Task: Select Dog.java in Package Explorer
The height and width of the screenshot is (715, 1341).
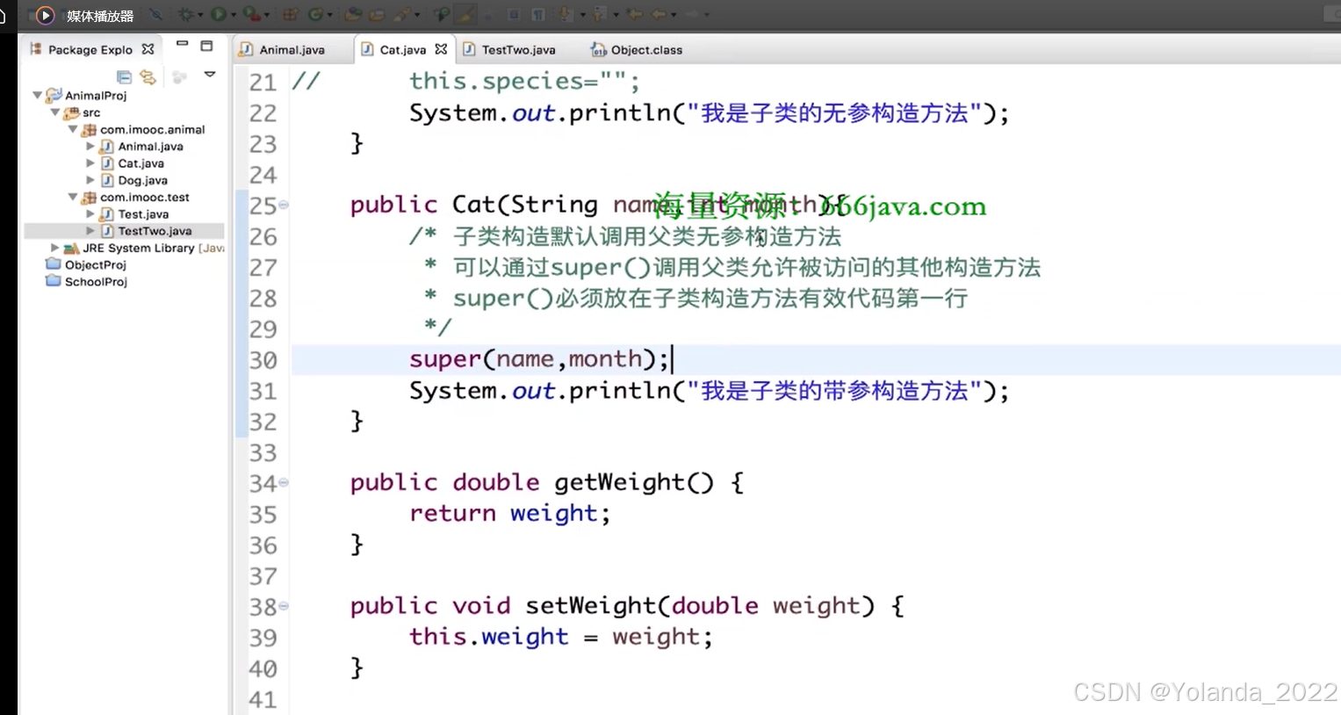Action: point(142,180)
